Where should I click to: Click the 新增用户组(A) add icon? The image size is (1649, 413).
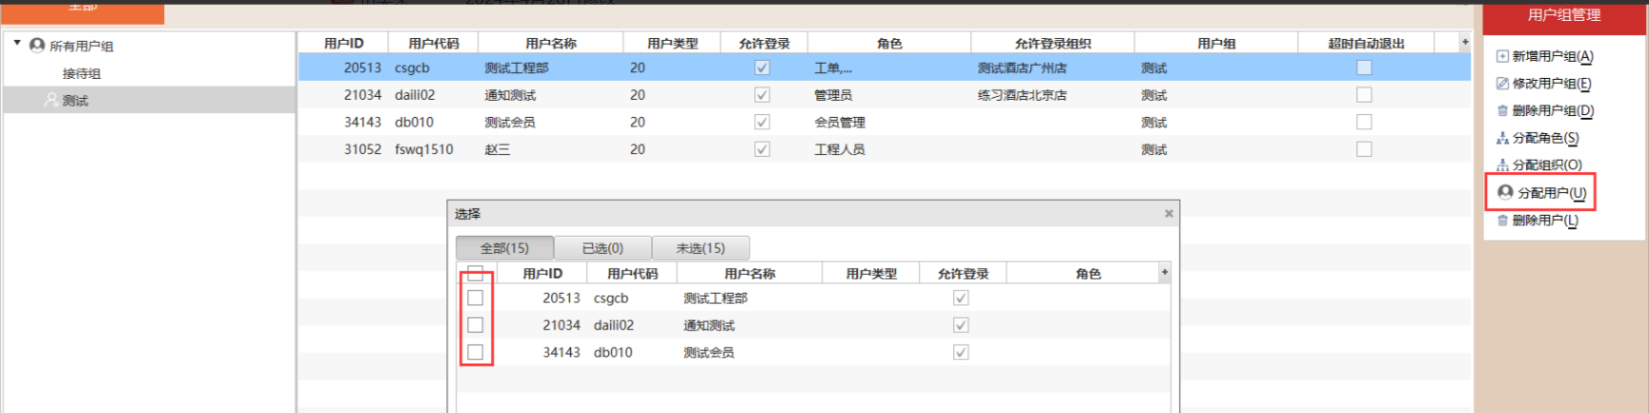1502,56
